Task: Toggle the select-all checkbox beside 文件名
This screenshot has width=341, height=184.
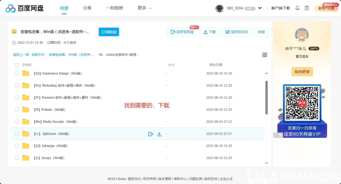Action: tap(17, 65)
